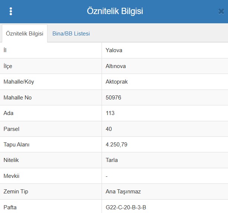Click the Tarla nitelik value
228x213 pixels.
point(112,160)
